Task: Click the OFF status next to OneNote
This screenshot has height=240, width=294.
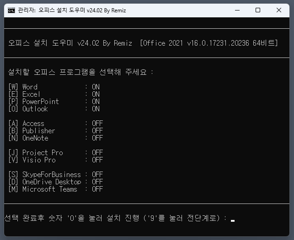Action: [97, 138]
